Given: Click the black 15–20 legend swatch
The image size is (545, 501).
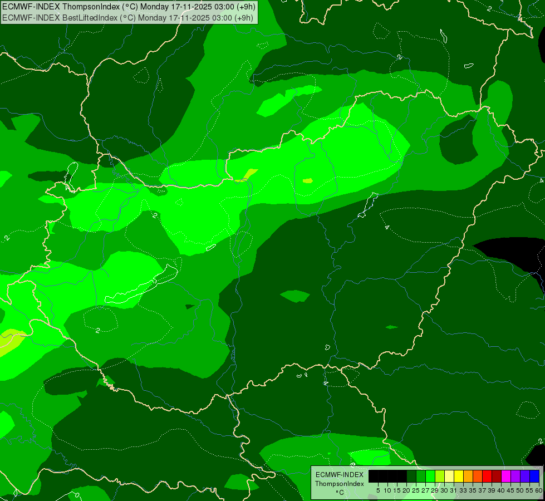Looking at the screenshot, I should point(402,476).
